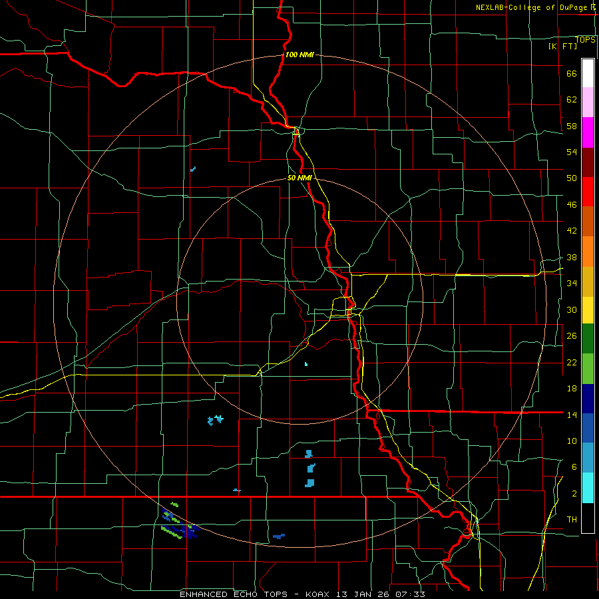This screenshot has width=599, height=599.
Task: Click the legend value "46"
Action: tap(572, 205)
